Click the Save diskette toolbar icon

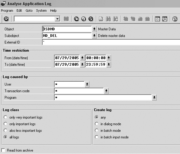coord(66,19)
